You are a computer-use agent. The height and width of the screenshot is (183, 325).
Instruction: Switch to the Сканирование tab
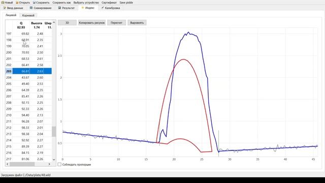click(41, 8)
